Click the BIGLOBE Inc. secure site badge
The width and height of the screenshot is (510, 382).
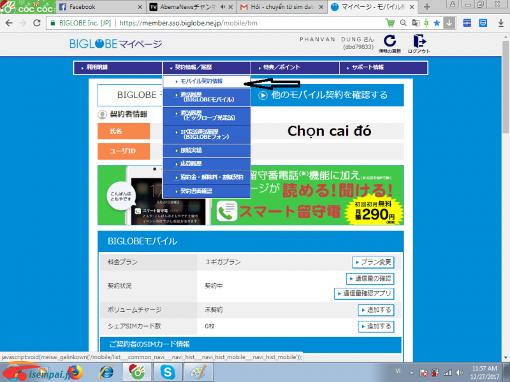point(81,23)
